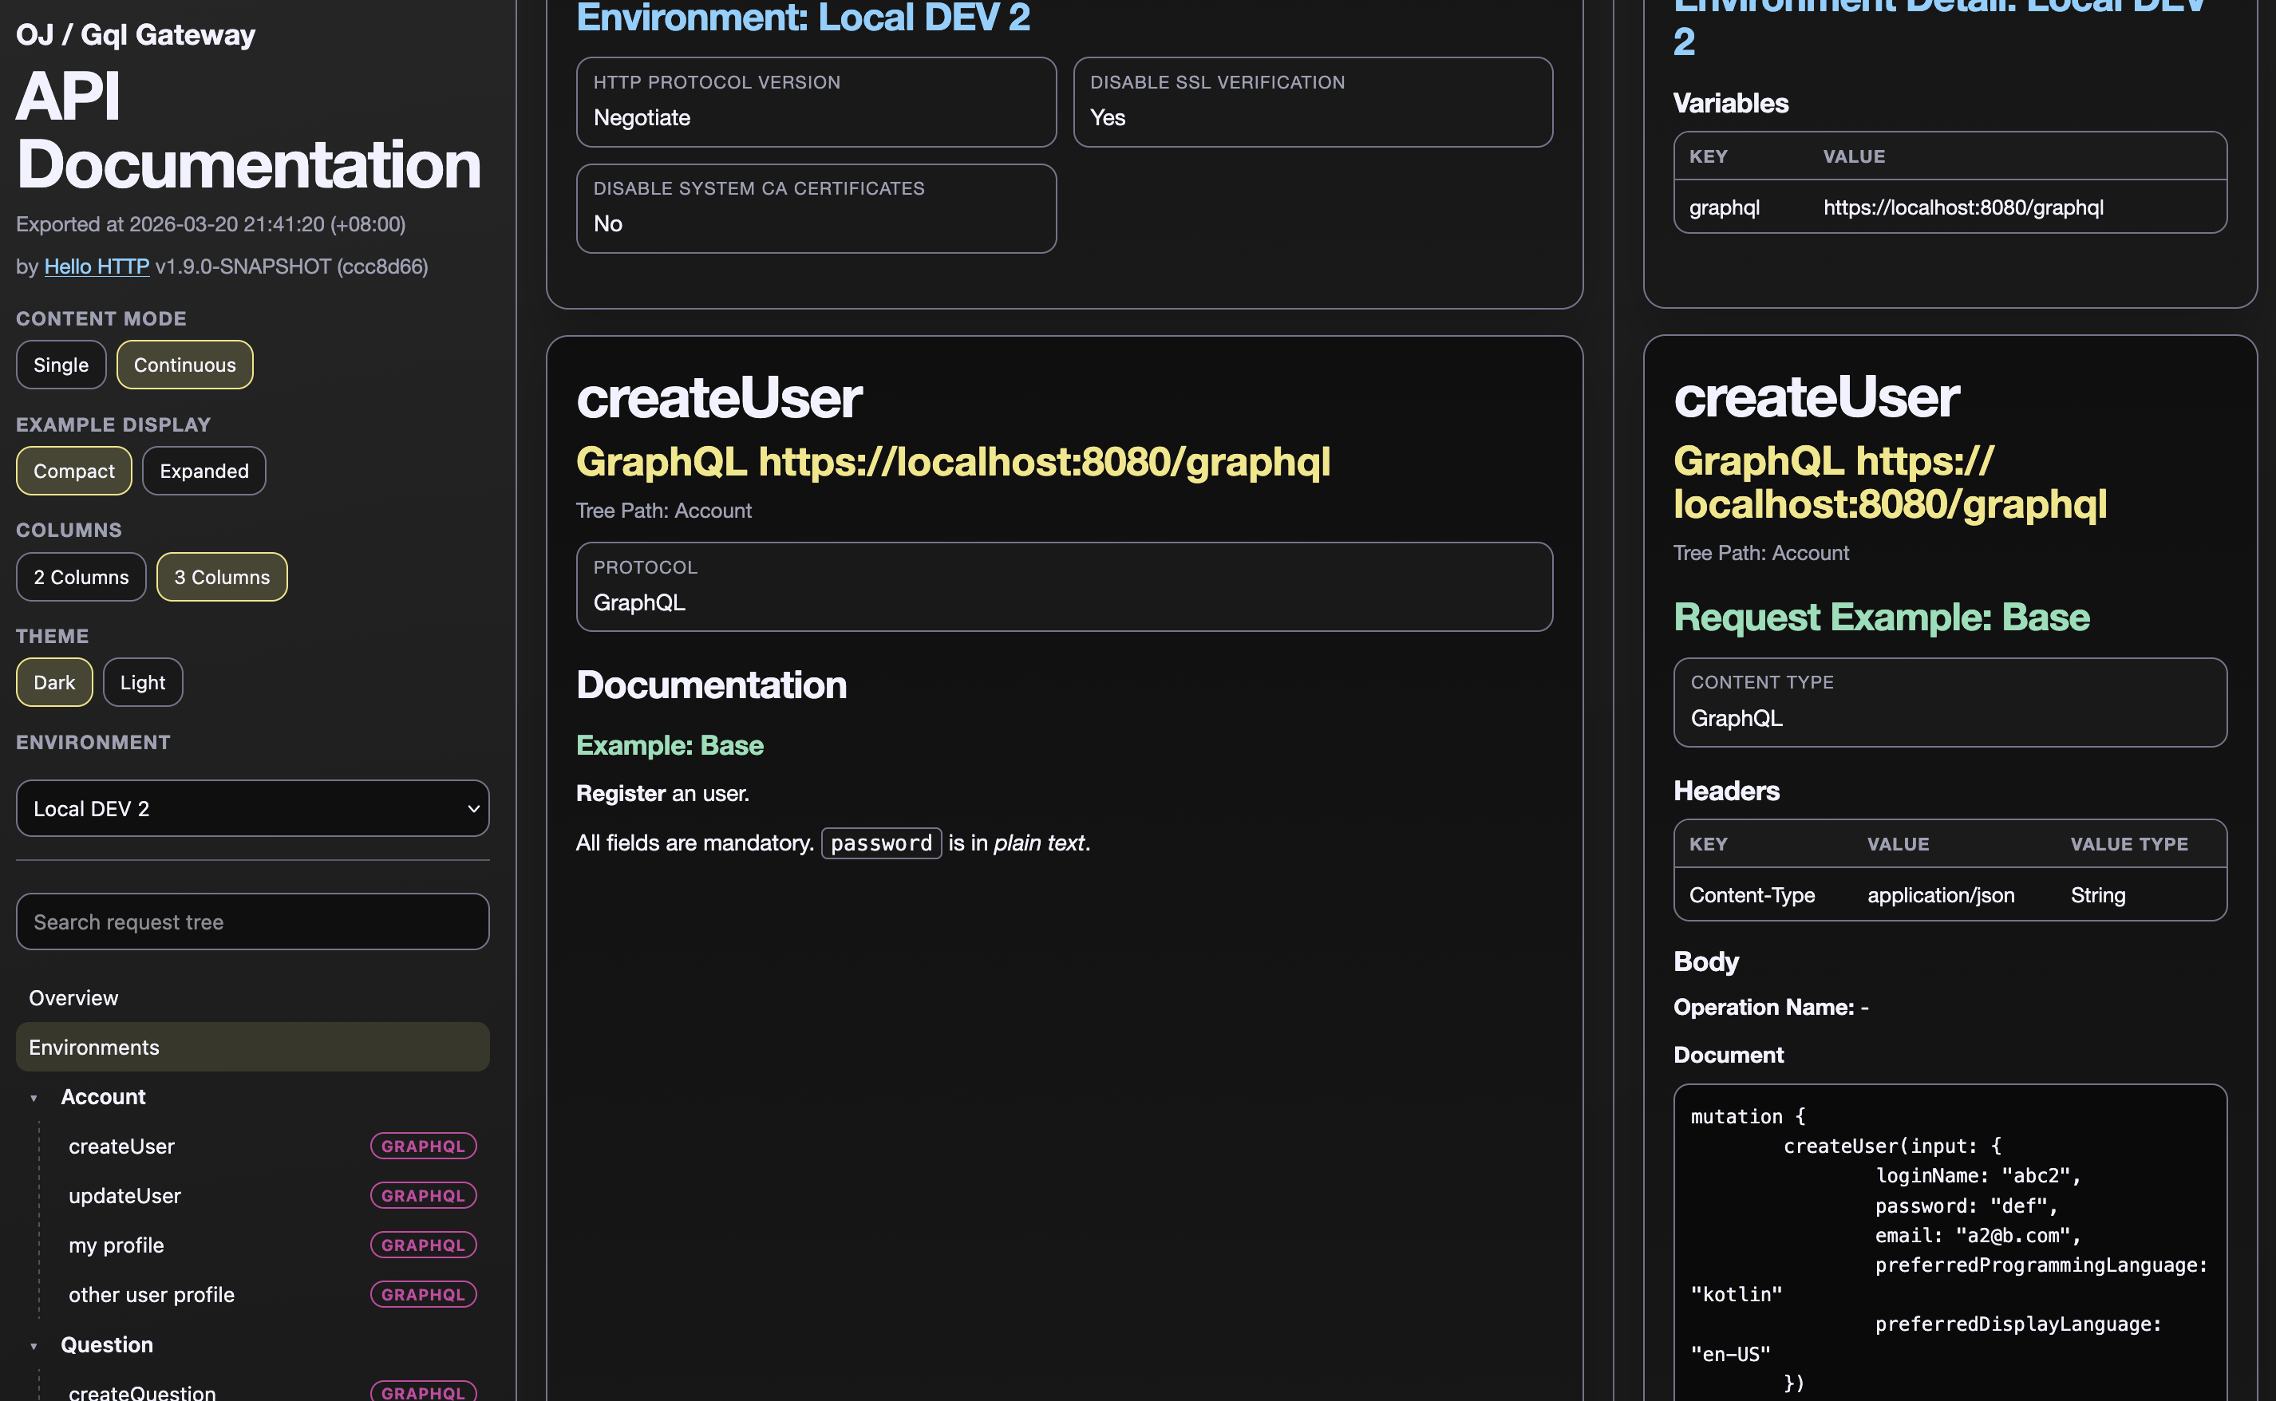Enable Expanded example display

[203, 471]
